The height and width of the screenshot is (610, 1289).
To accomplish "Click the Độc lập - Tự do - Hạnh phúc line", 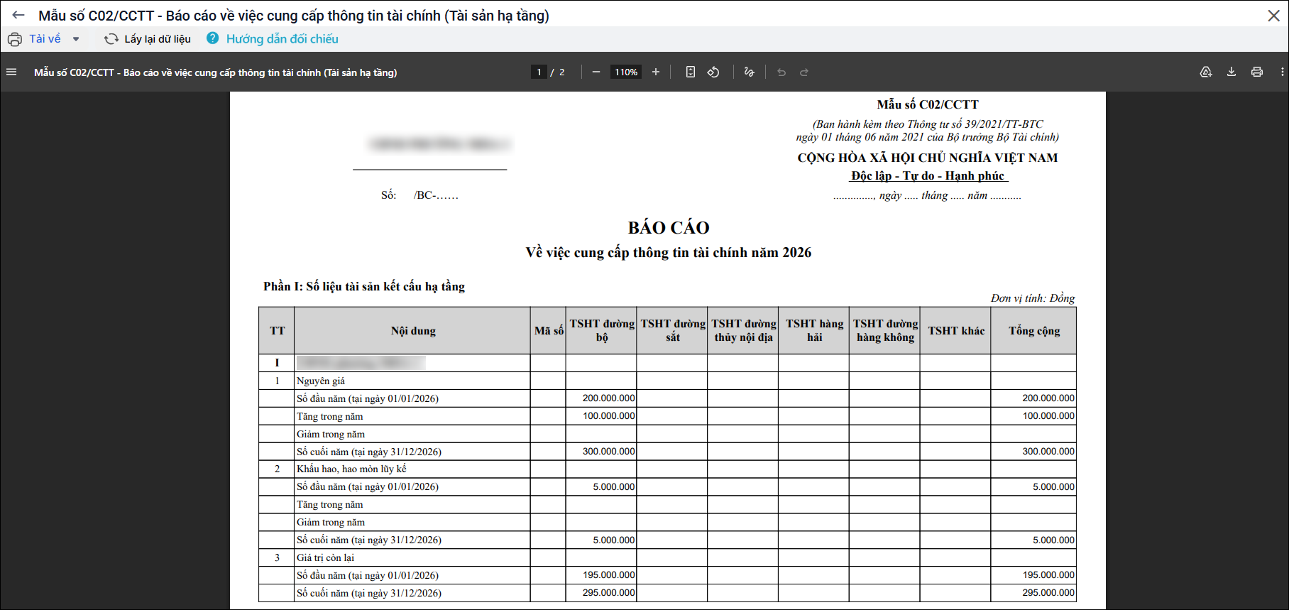I will pos(928,176).
